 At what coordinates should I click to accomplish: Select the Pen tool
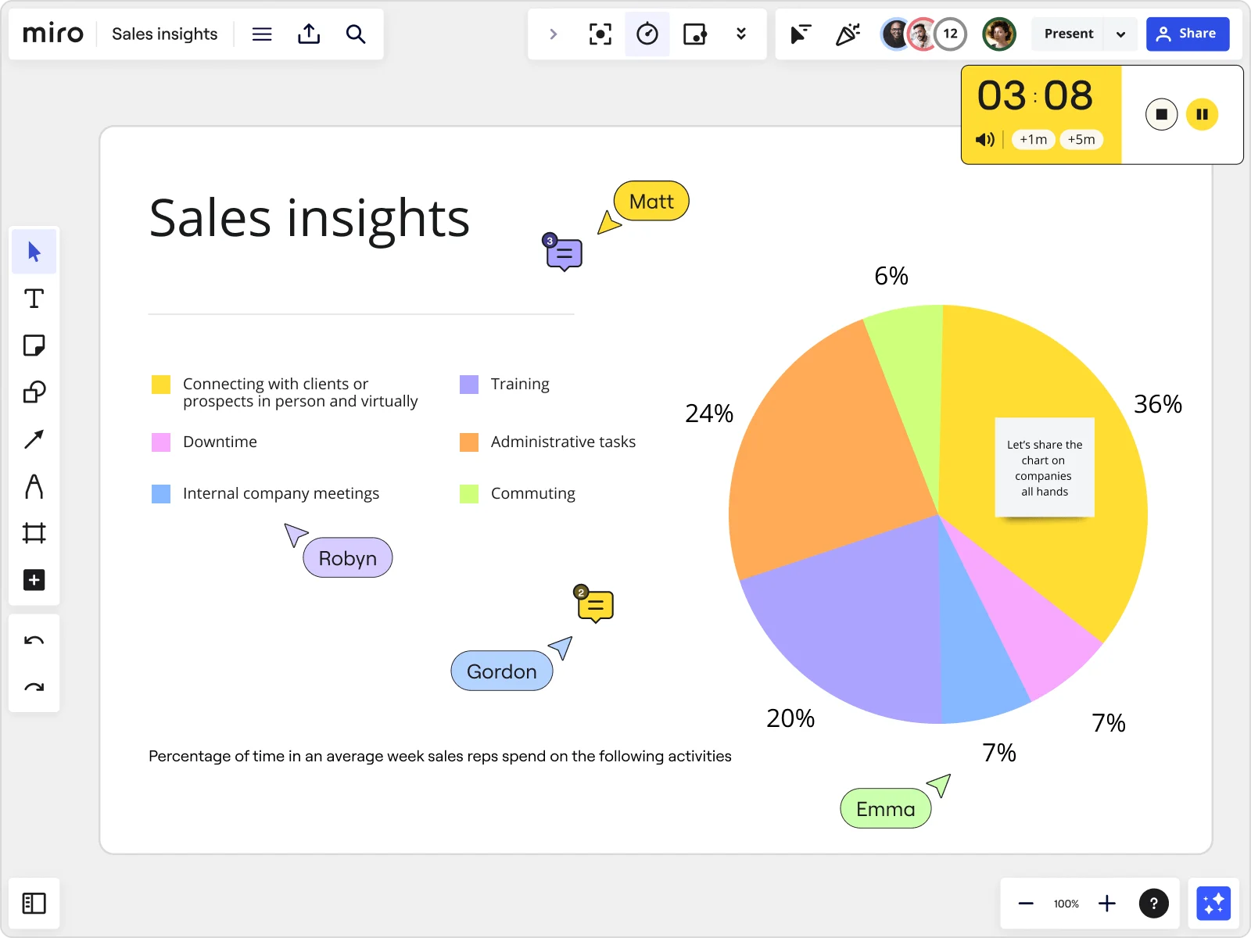[x=34, y=486]
